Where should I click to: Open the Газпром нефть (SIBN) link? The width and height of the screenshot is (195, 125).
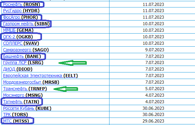tap(26, 24)
